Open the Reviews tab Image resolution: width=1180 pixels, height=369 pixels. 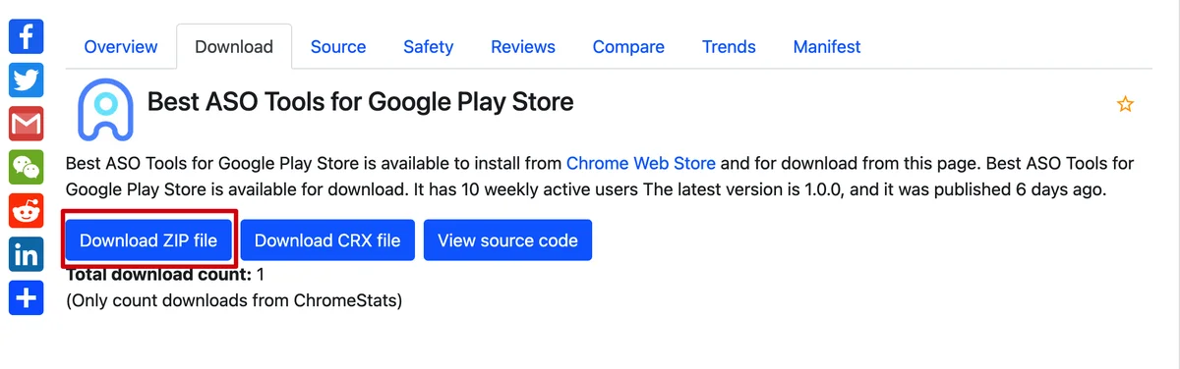point(523,47)
